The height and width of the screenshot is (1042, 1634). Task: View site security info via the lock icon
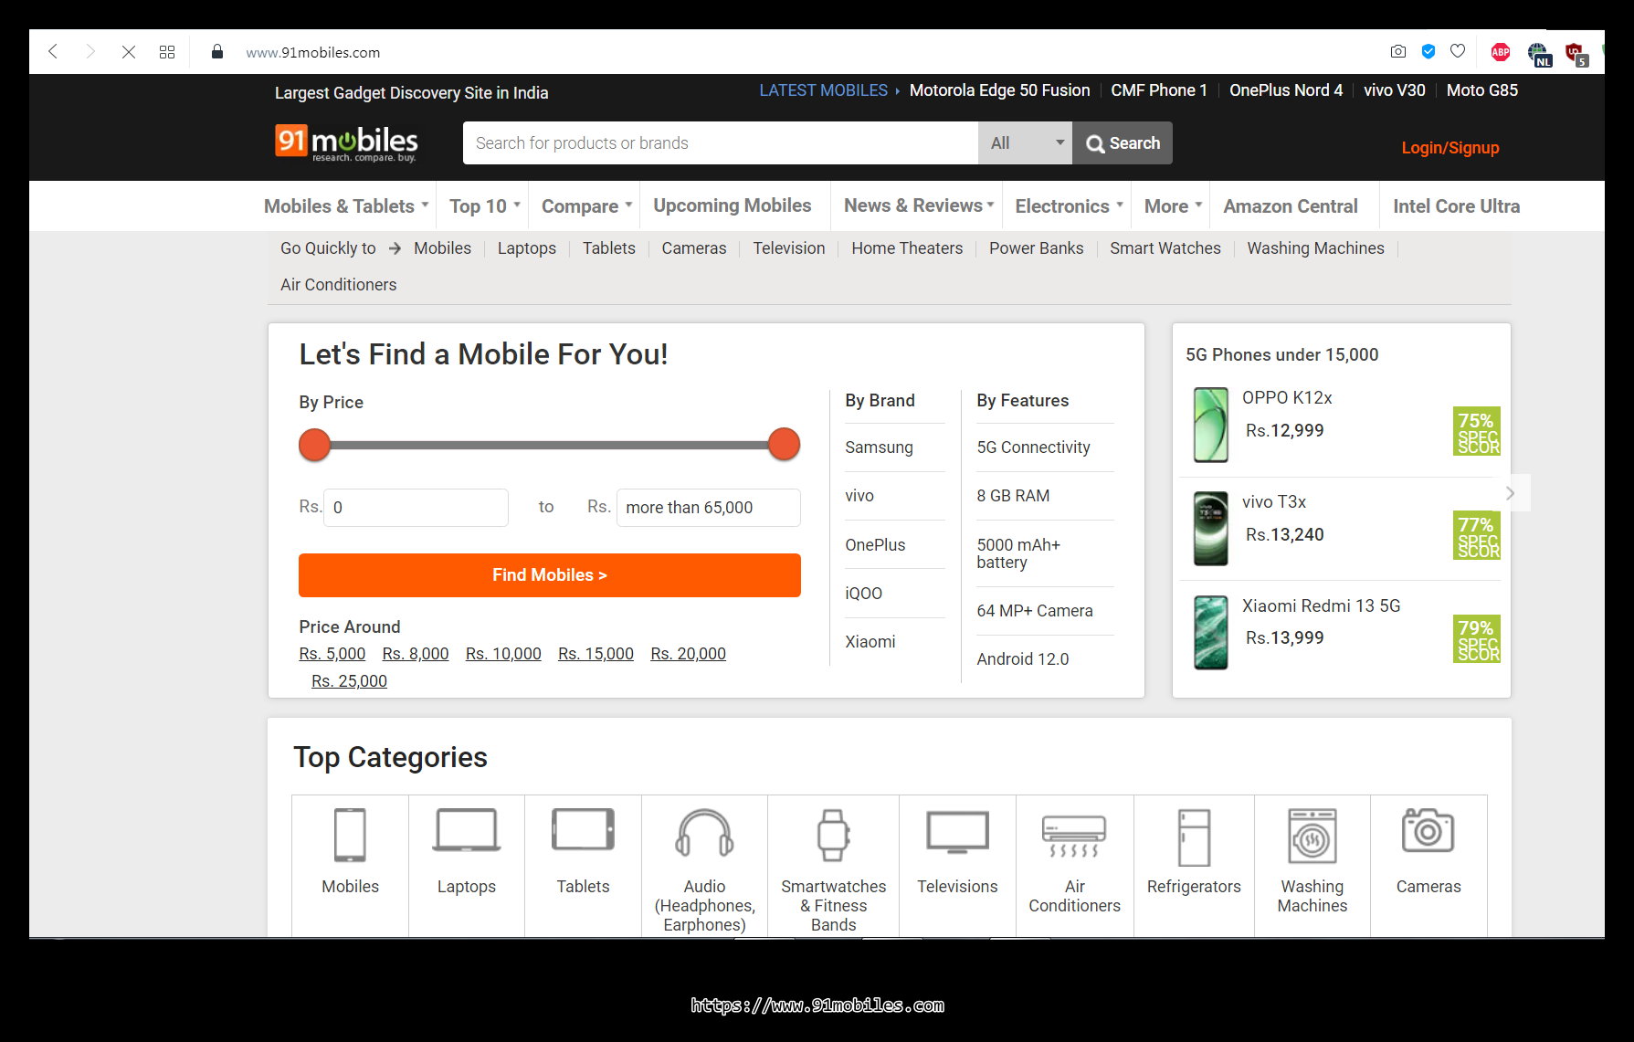coord(217,52)
